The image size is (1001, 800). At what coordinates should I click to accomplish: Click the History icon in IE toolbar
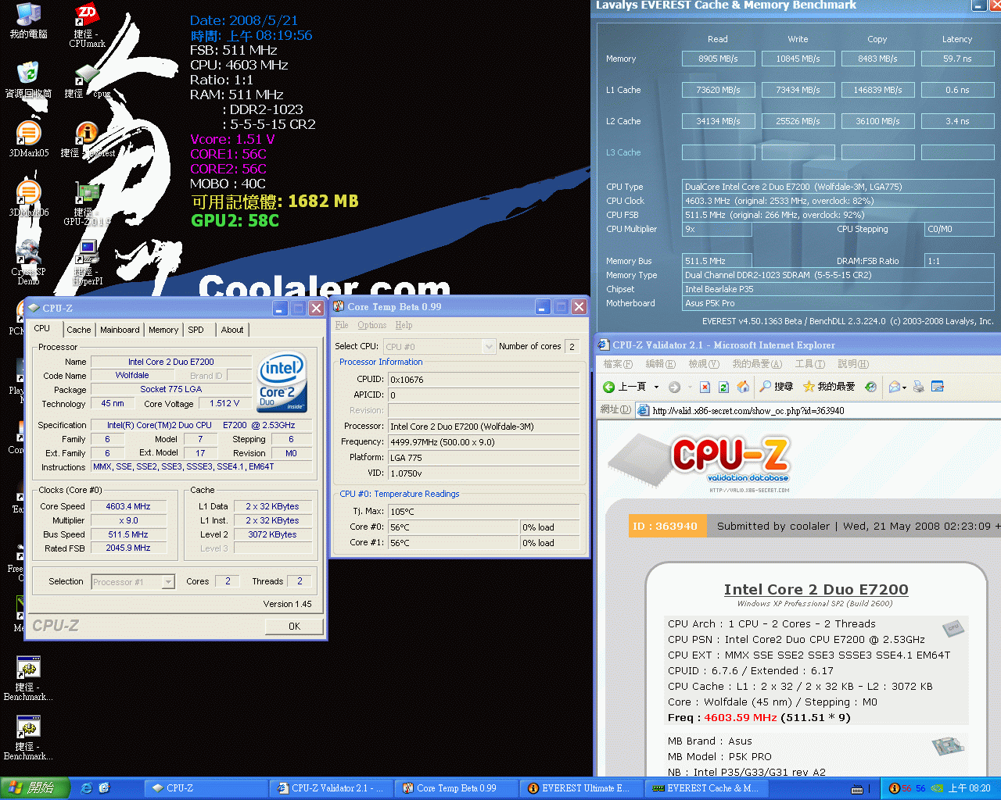pos(870,387)
